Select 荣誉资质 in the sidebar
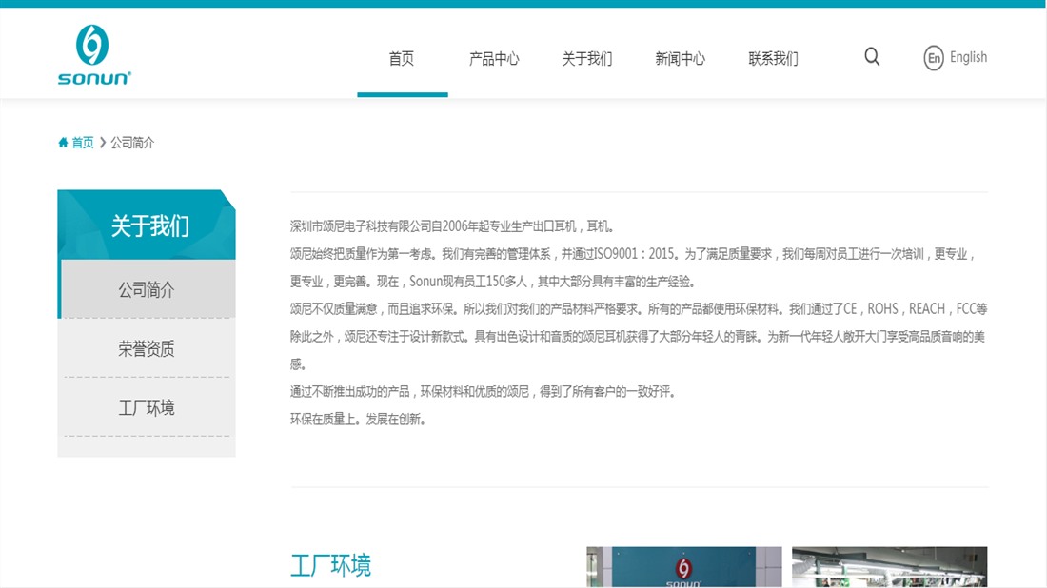Image resolution: width=1047 pixels, height=588 pixels. point(146,348)
